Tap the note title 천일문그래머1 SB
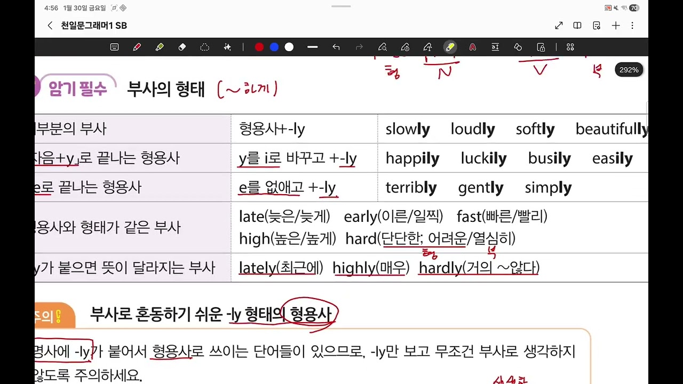Screen dimensions: 683x384 (94, 26)
